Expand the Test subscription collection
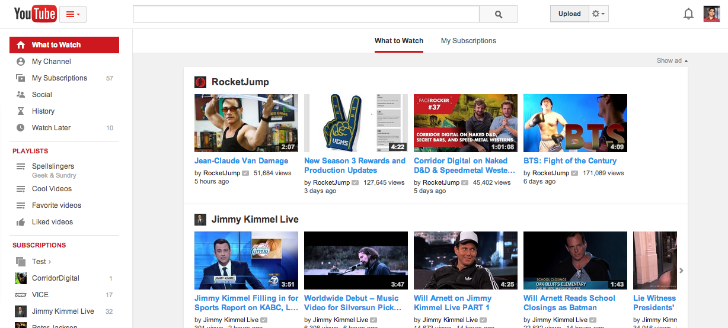Image resolution: width=728 pixels, height=328 pixels. pyautogui.click(x=41, y=262)
